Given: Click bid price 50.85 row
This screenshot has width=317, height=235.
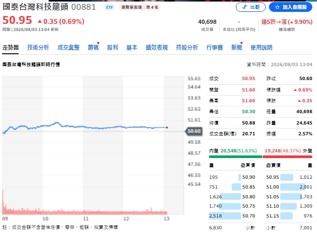Looking at the screenshot, I should pyautogui.click(x=232, y=187).
